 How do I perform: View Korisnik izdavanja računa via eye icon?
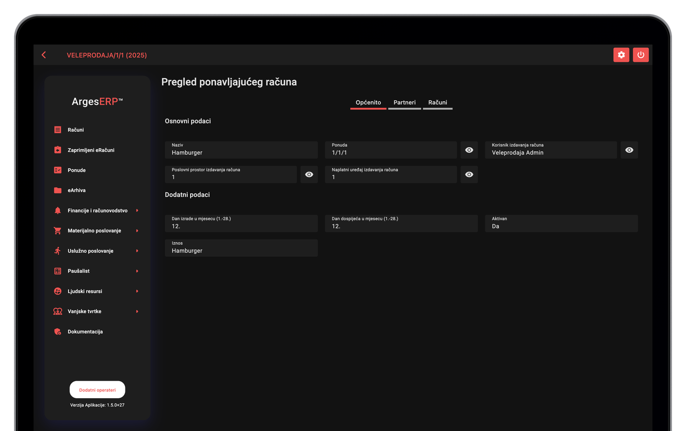coord(629,150)
